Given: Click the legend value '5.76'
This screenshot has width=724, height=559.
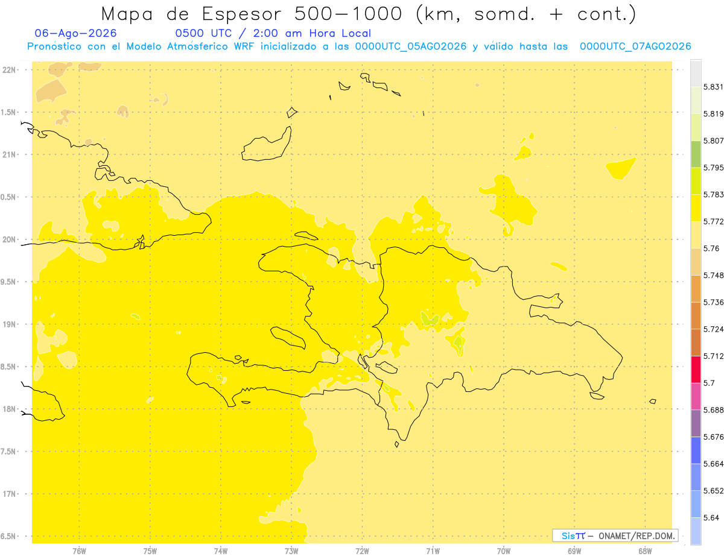Looking at the screenshot, I should [x=711, y=248].
